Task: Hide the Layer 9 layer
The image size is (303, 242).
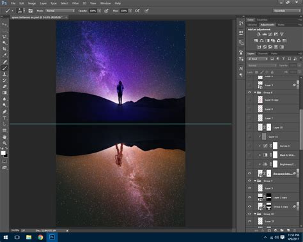Action: pos(249,188)
